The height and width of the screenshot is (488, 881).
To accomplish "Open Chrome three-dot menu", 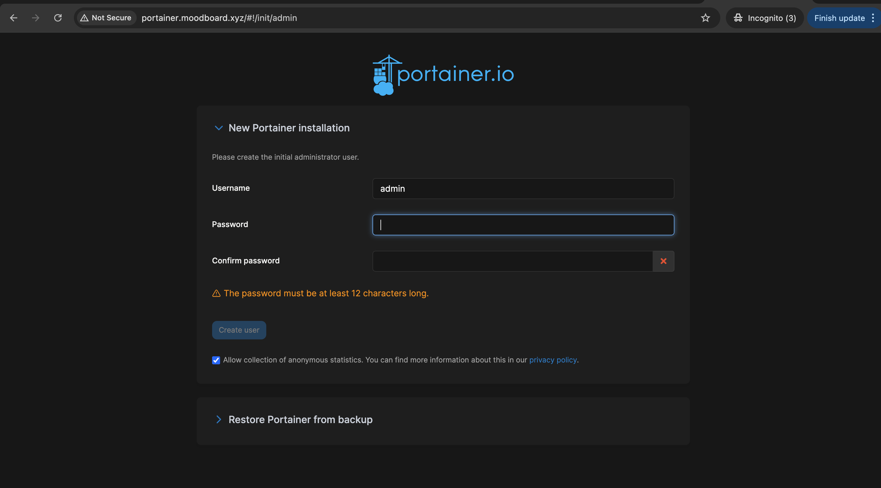I will pos(873,18).
